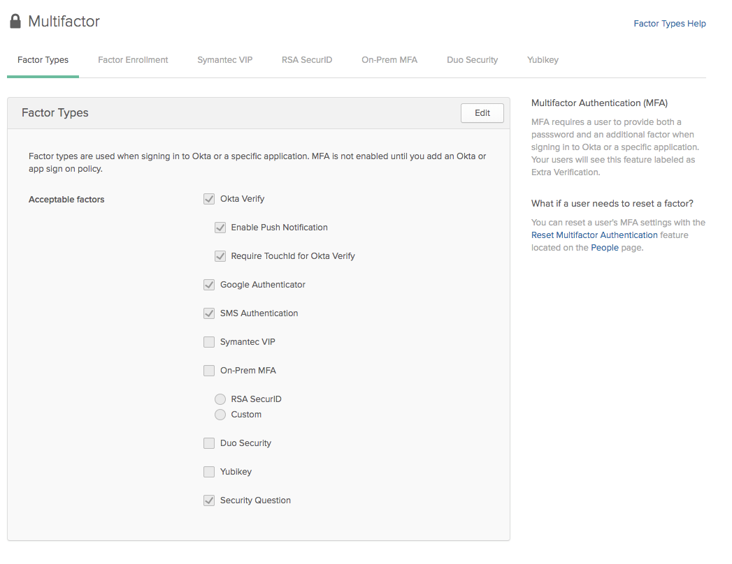Enable the Duo Security factor checkbox

pyautogui.click(x=209, y=443)
